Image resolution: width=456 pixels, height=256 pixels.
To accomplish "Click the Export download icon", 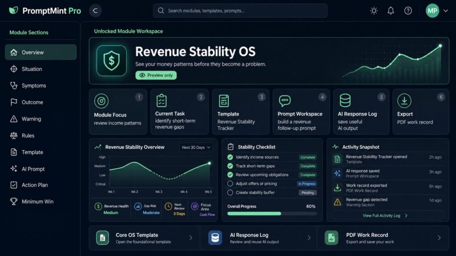I will 404,101.
